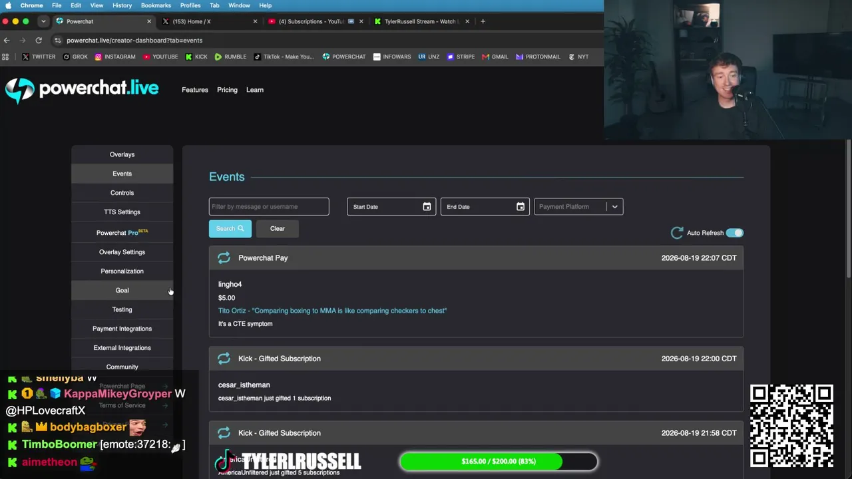Select Events in the sidebar
The width and height of the screenshot is (852, 479).
pyautogui.click(x=122, y=174)
